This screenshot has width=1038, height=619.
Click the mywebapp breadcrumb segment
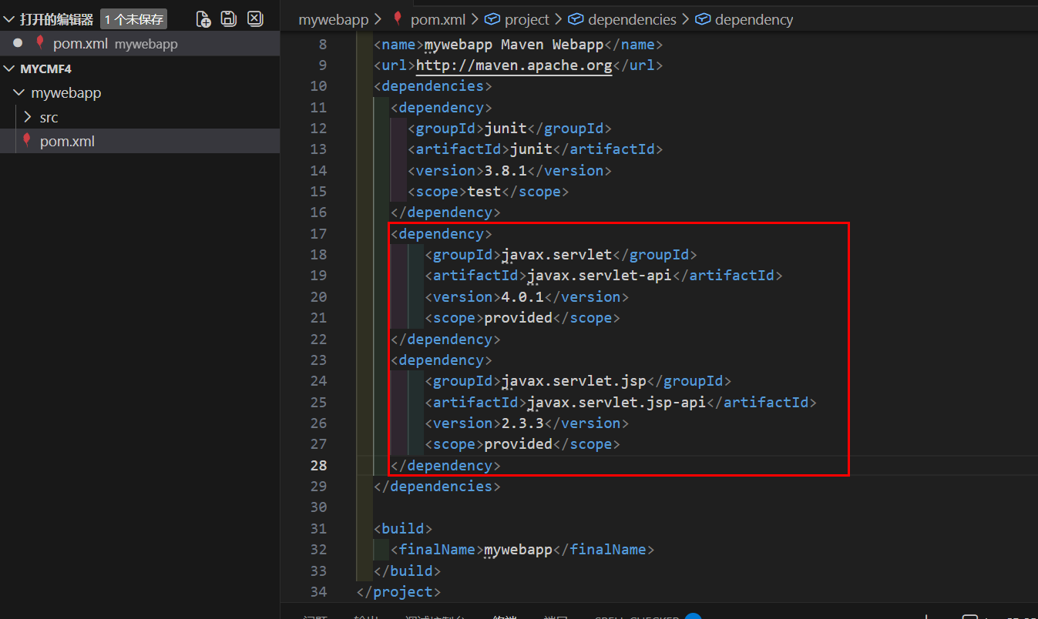coord(334,20)
